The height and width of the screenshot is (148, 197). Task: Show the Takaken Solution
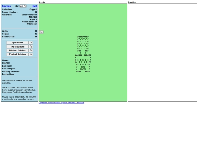click(18, 50)
